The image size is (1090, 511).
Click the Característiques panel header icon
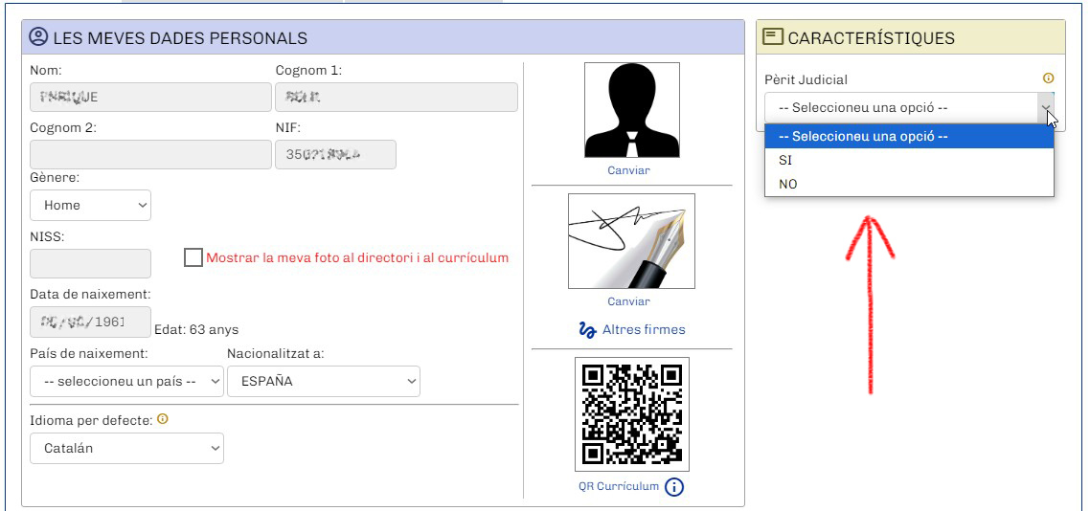click(x=773, y=37)
